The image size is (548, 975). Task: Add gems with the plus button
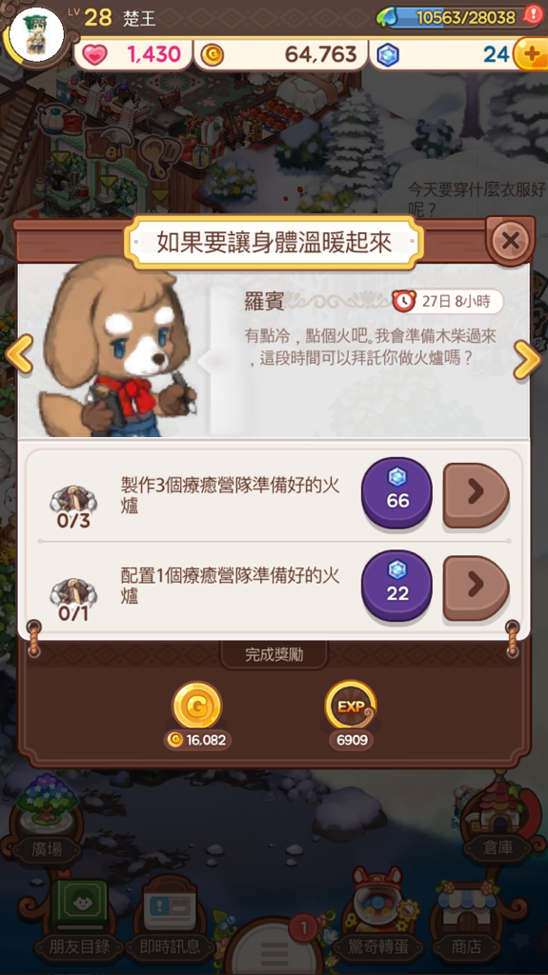(531, 54)
